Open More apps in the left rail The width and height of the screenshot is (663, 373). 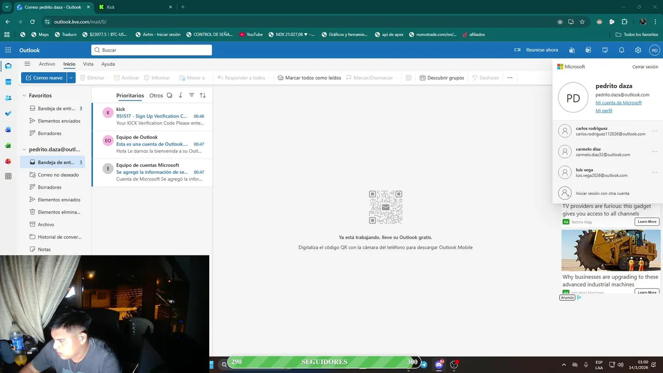pyautogui.click(x=8, y=176)
